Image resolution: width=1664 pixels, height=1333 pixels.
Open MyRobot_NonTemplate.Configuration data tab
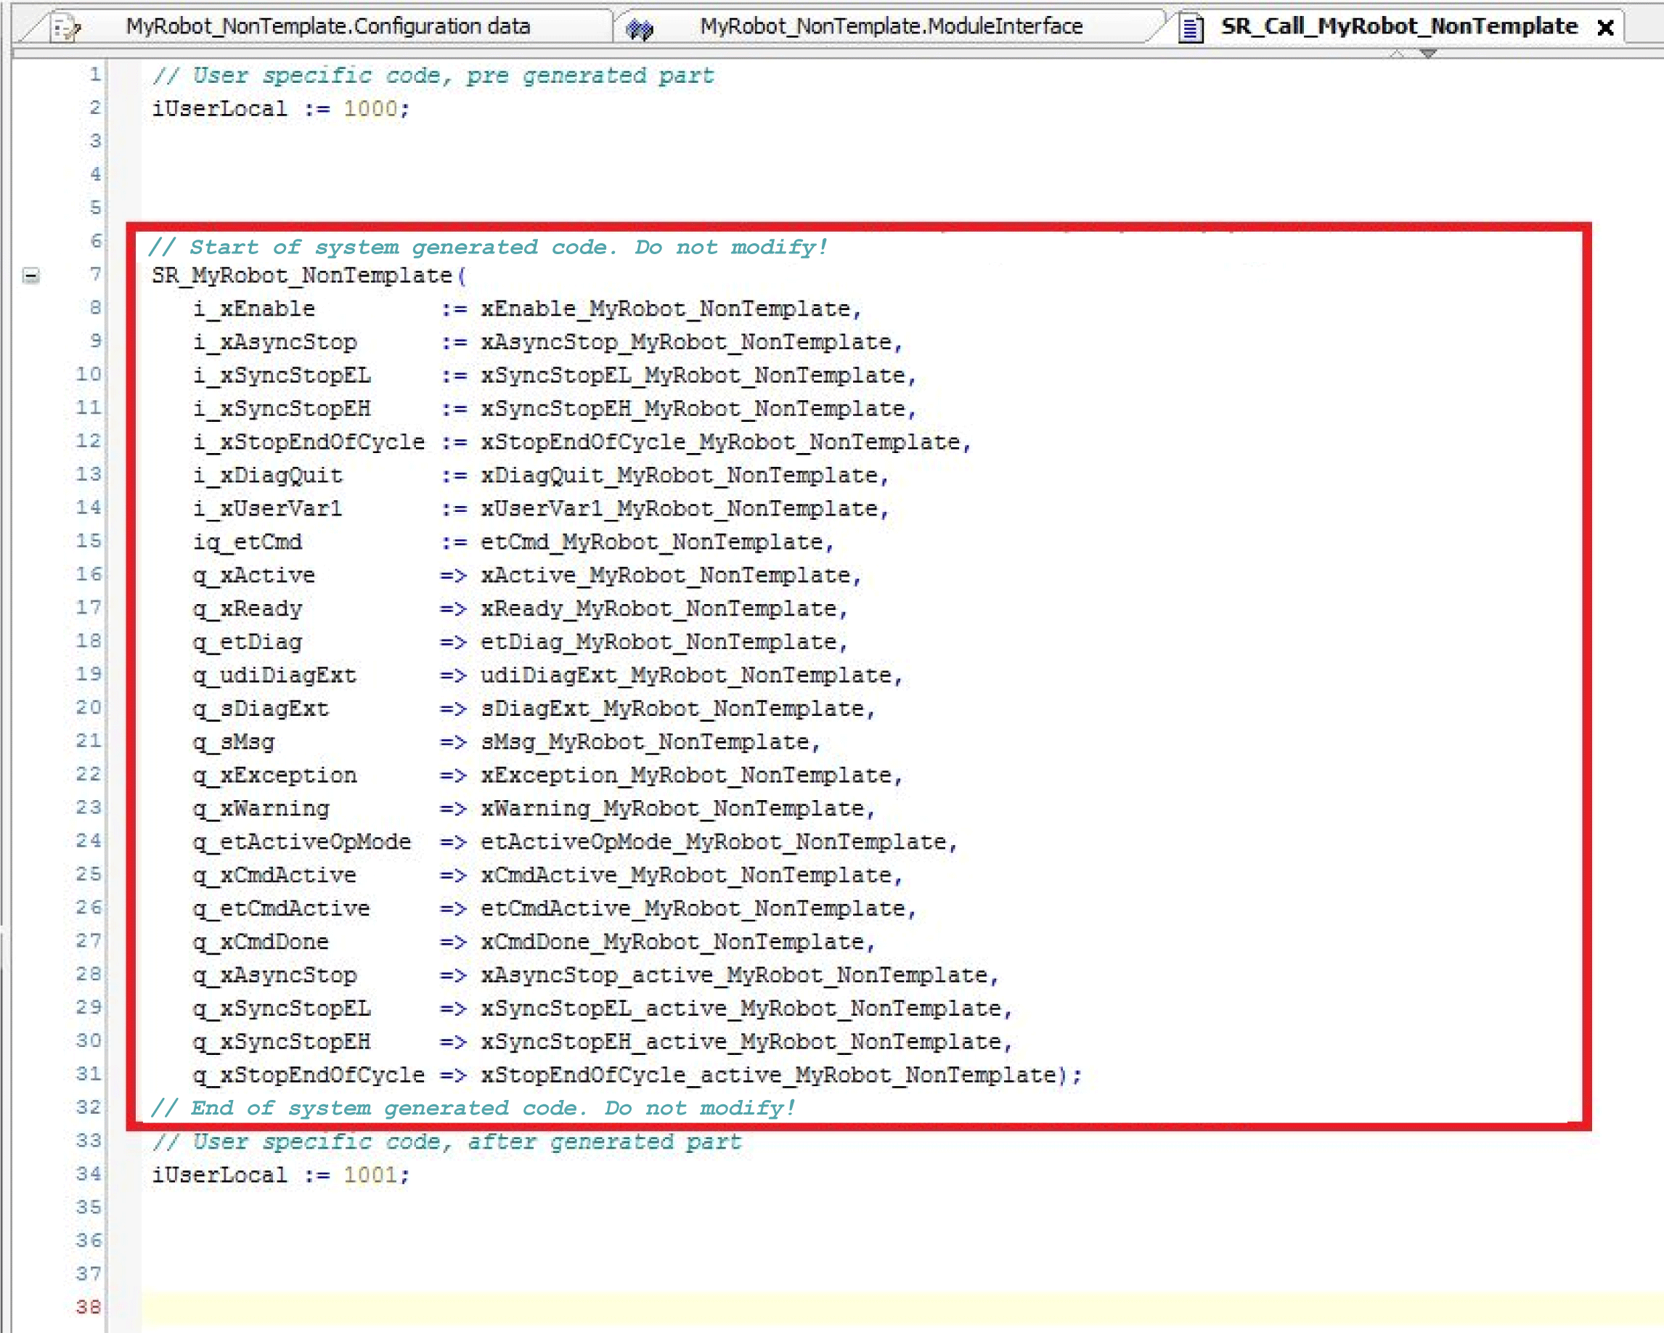coord(327,26)
